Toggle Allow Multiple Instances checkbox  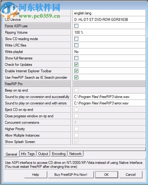pos(76,135)
